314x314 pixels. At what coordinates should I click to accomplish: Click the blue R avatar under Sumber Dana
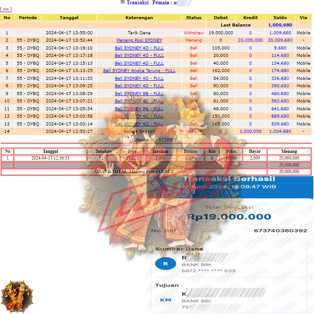165,264
